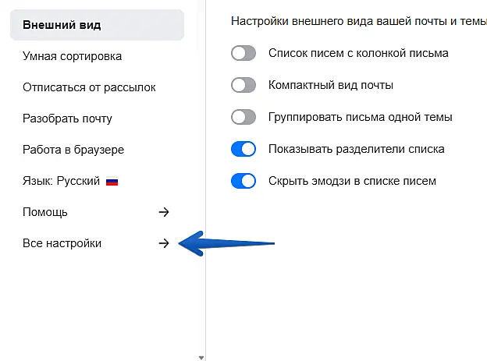Image resolution: width=487 pixels, height=361 pixels.
Task: Open Все настройки link
Action: click(62, 243)
